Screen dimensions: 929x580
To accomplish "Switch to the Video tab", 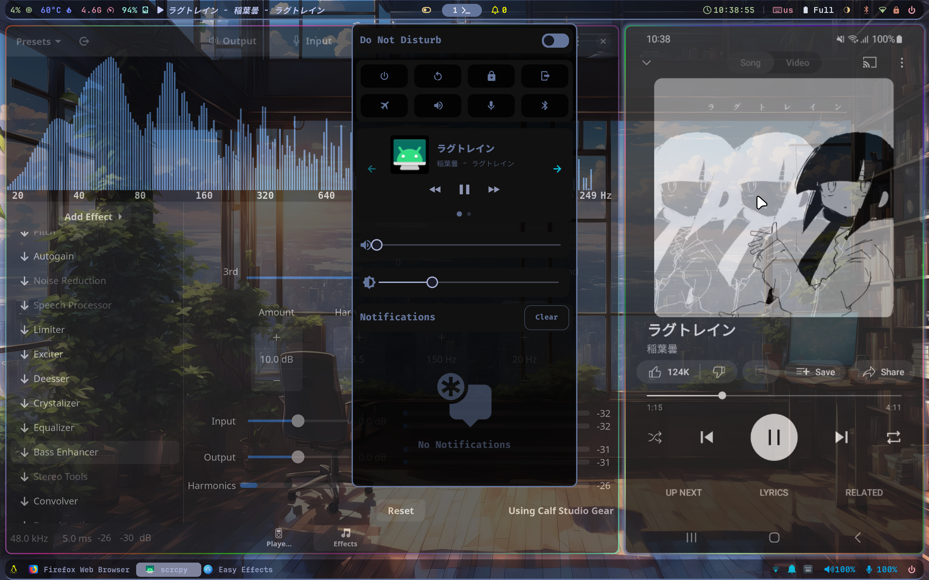I will tap(798, 63).
